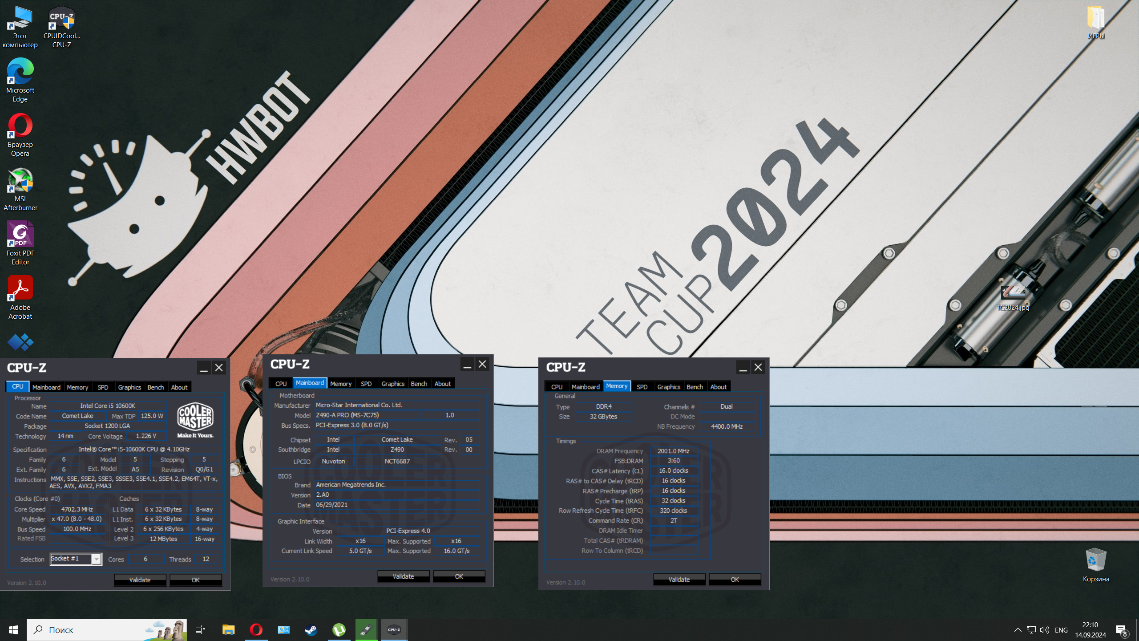The width and height of the screenshot is (1139, 641).
Task: Open the uTorrent taskbar icon
Action: click(x=339, y=629)
